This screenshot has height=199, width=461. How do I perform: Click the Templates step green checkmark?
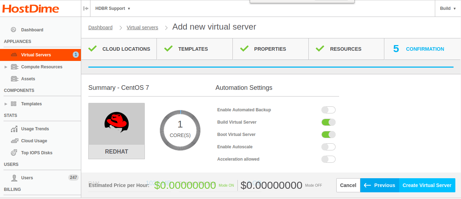pos(168,49)
